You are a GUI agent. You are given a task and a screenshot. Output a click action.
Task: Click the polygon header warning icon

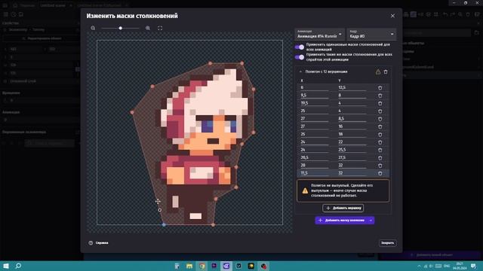(x=378, y=72)
